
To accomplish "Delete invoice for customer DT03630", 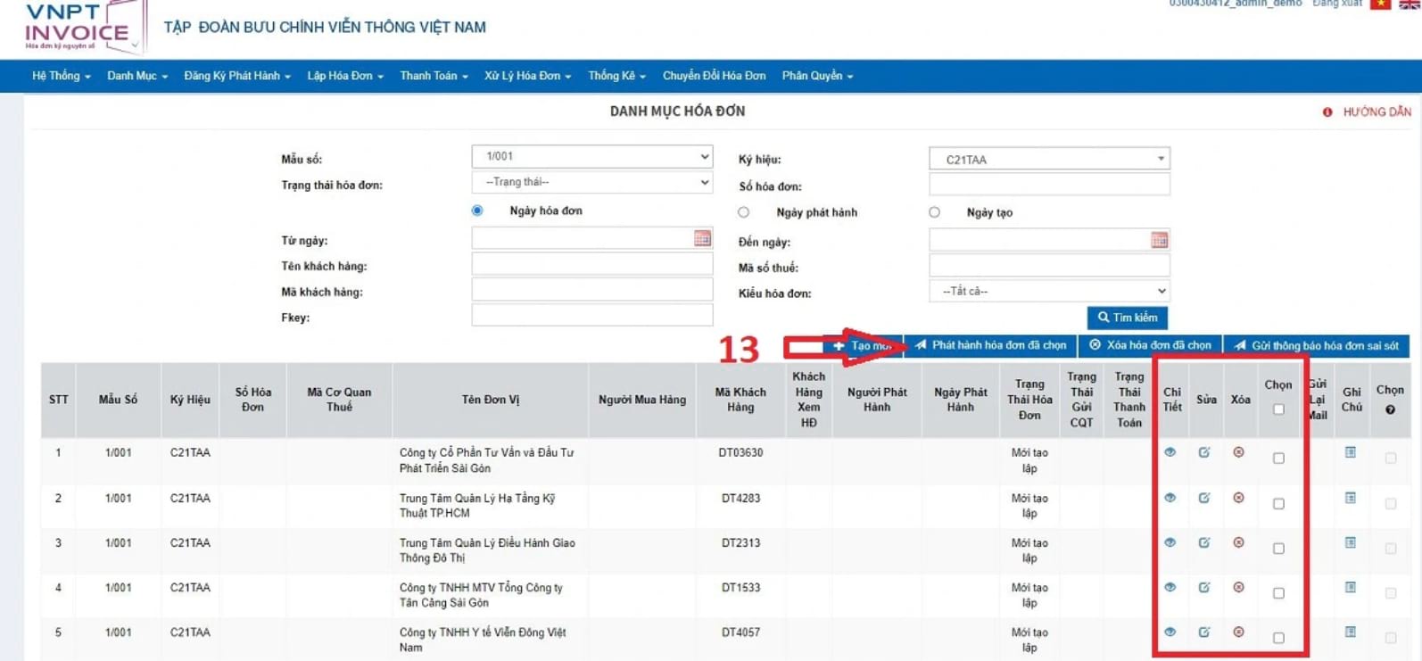I will point(1238,452).
